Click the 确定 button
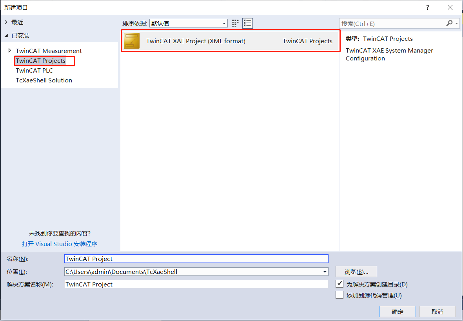 pos(398,312)
